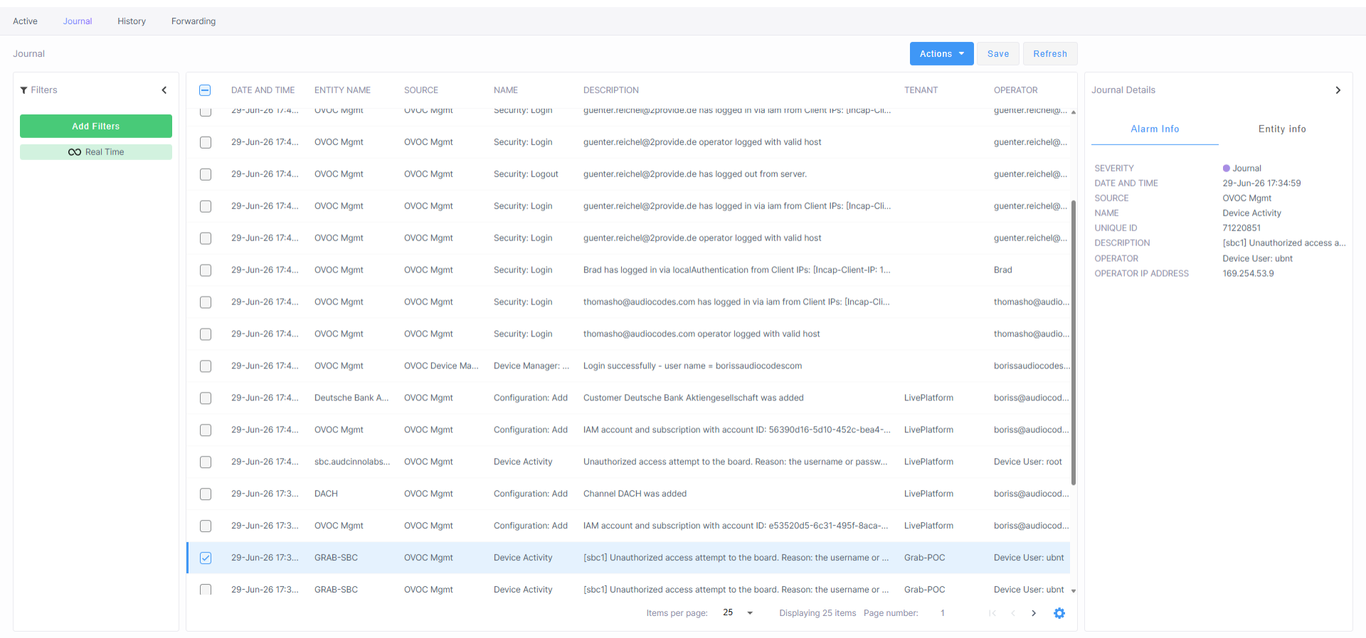Click the Save button
Viewport: 1366px width, 638px height.
998,54
